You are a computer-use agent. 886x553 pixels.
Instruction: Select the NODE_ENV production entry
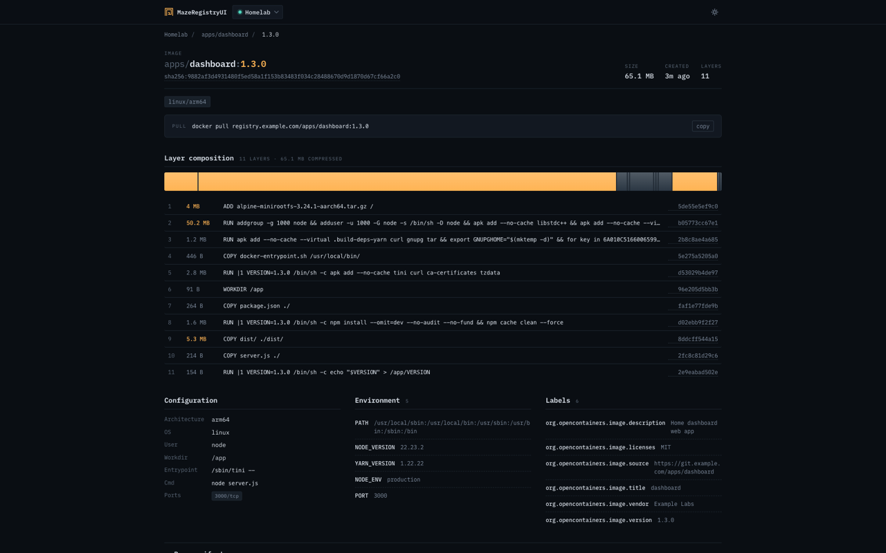tap(443, 480)
